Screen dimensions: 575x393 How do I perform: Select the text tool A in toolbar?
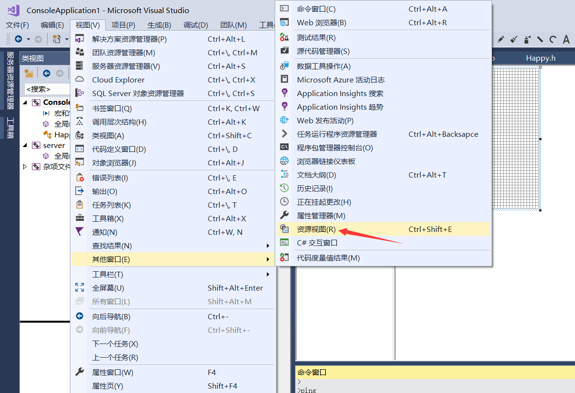pos(566,39)
